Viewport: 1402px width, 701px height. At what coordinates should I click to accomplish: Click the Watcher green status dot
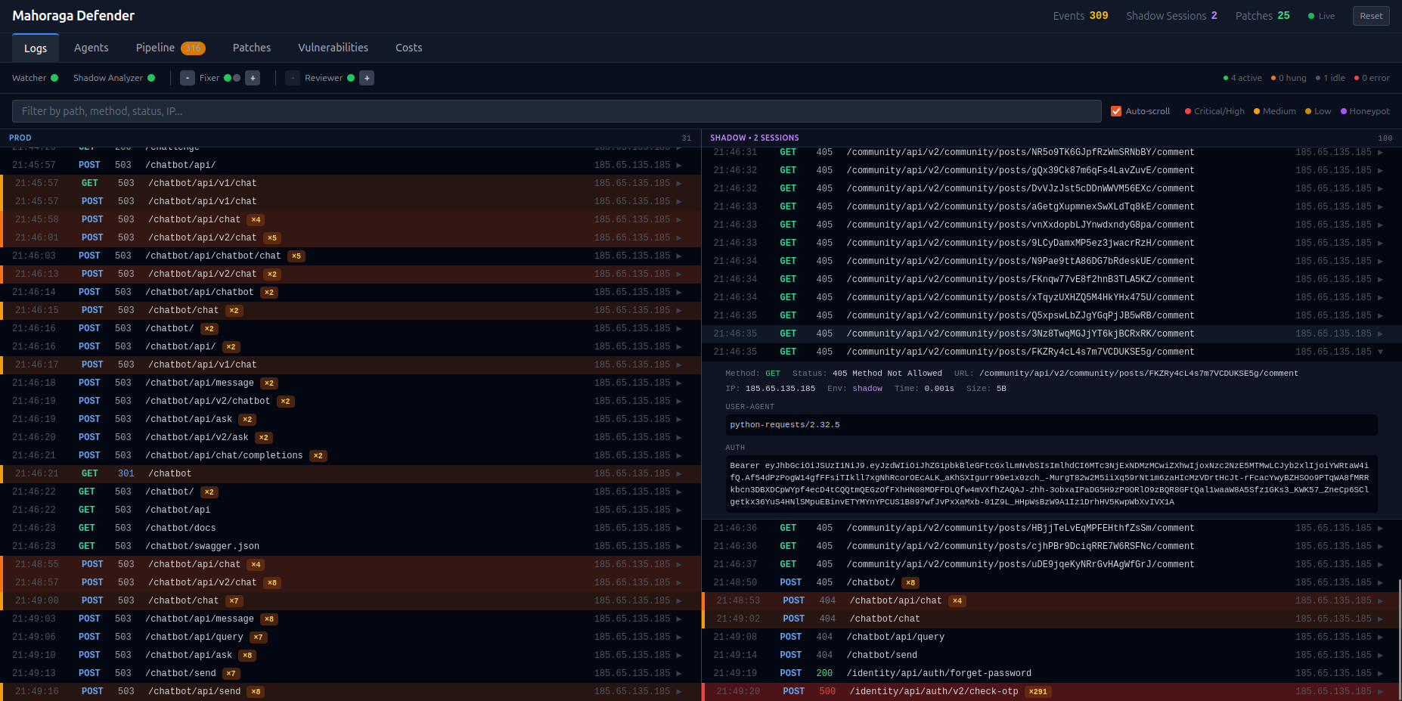54,78
